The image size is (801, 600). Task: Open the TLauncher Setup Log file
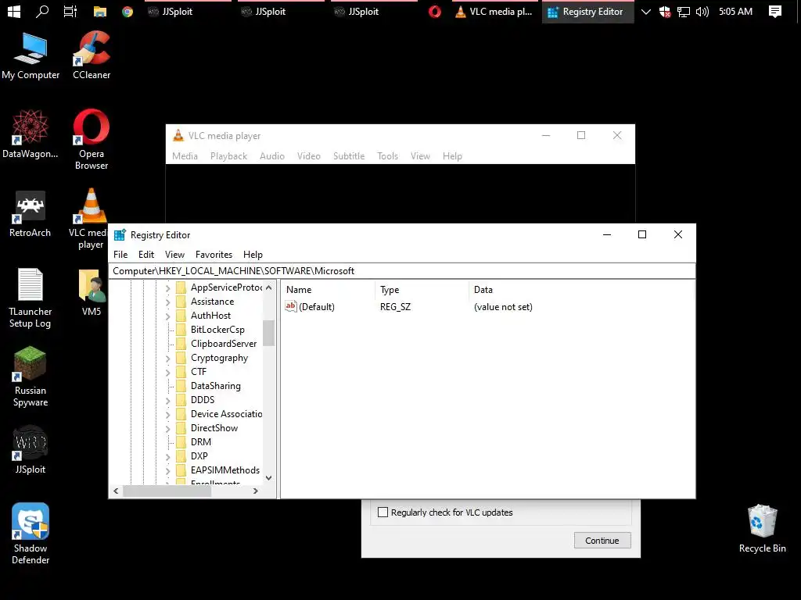click(x=31, y=298)
